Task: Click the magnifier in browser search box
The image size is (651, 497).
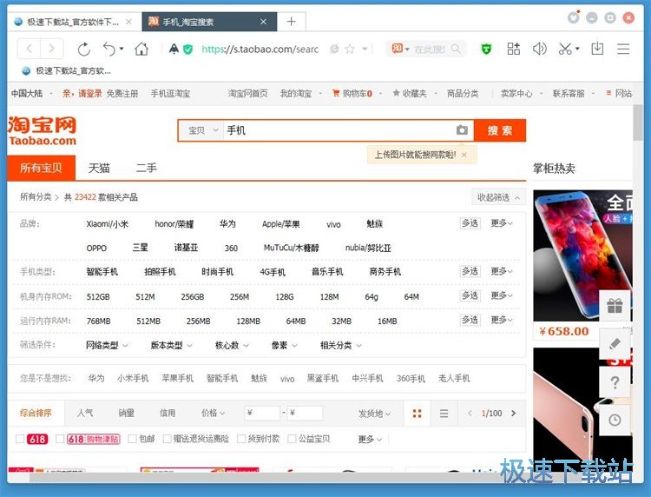Action: [456, 49]
